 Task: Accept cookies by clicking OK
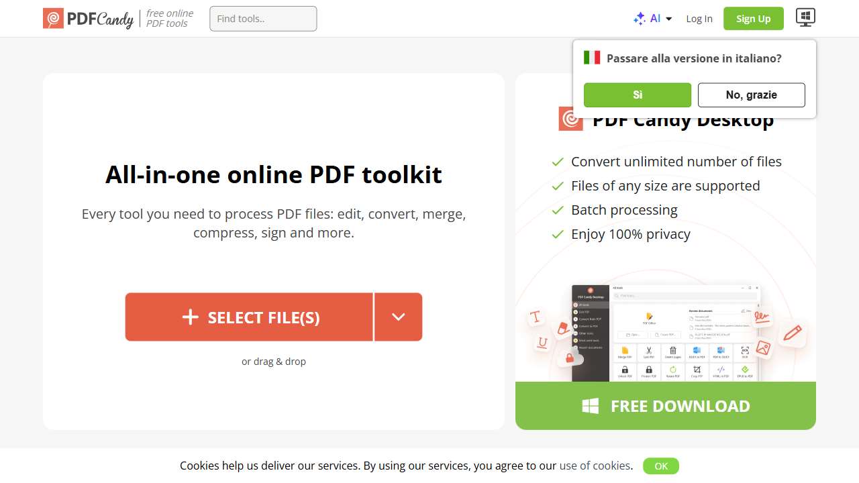[x=660, y=466]
